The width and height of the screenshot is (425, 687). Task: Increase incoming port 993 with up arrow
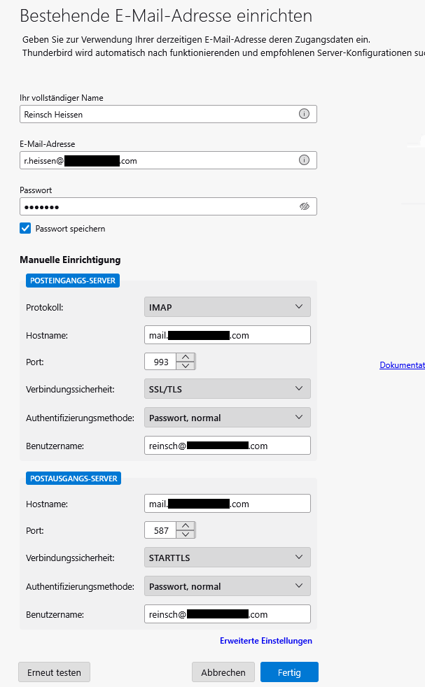point(185,357)
